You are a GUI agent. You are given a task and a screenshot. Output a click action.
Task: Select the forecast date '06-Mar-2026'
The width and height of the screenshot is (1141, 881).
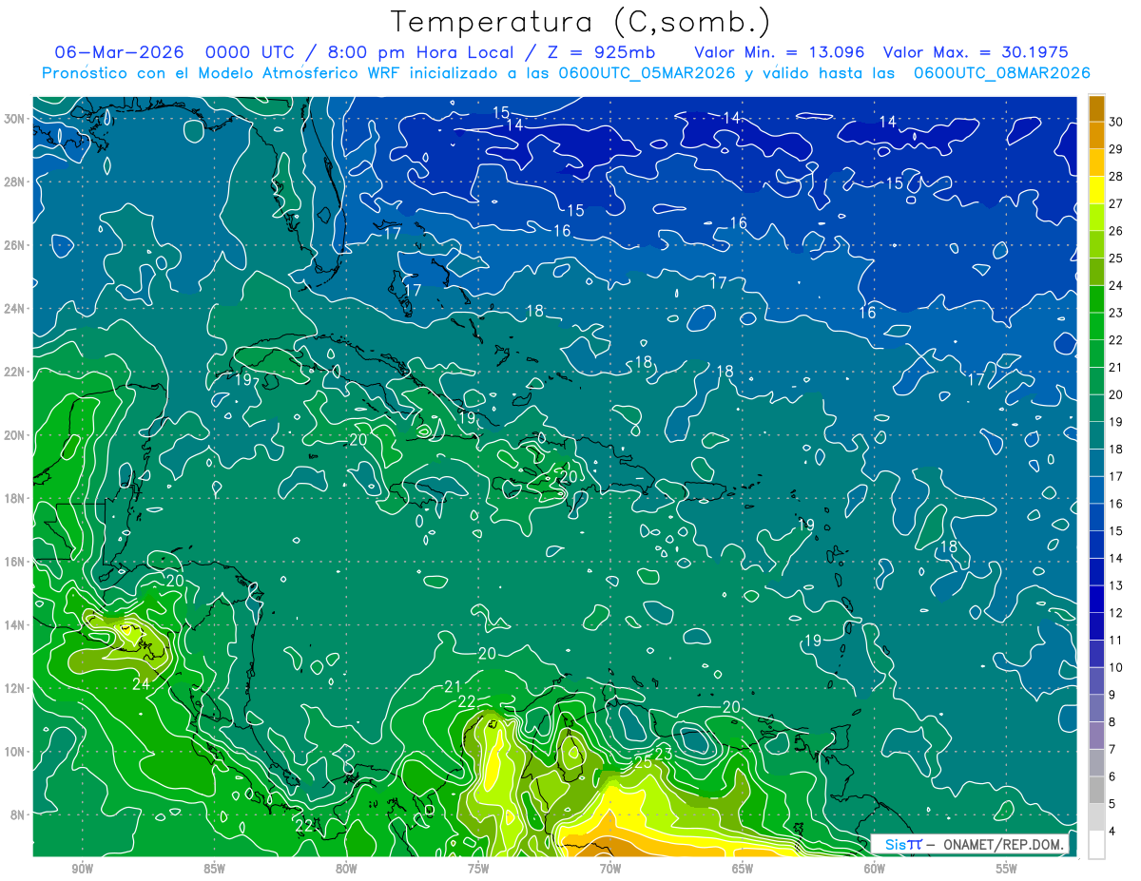[119, 52]
